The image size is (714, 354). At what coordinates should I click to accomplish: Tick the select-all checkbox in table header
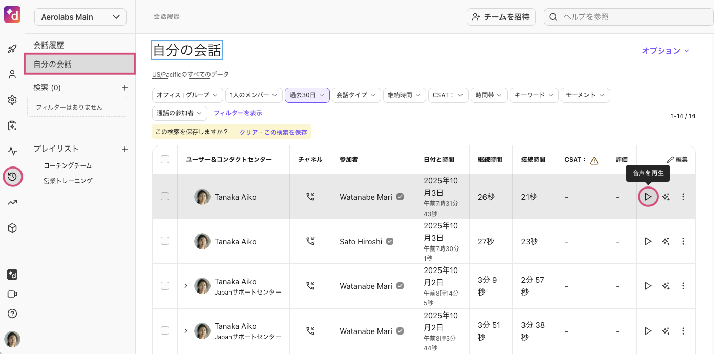(x=165, y=159)
